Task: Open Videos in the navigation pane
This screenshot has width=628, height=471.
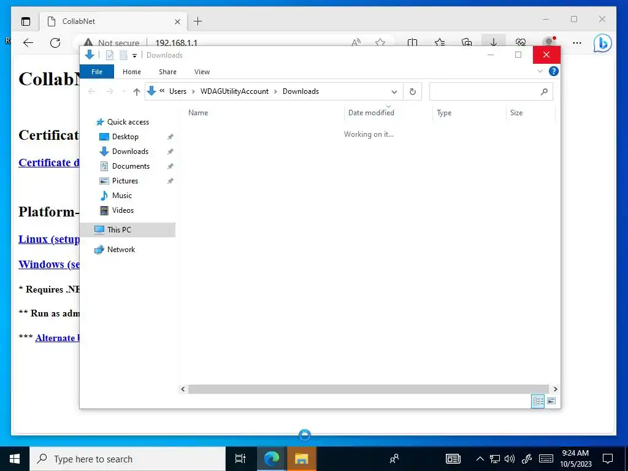Action: click(x=123, y=210)
